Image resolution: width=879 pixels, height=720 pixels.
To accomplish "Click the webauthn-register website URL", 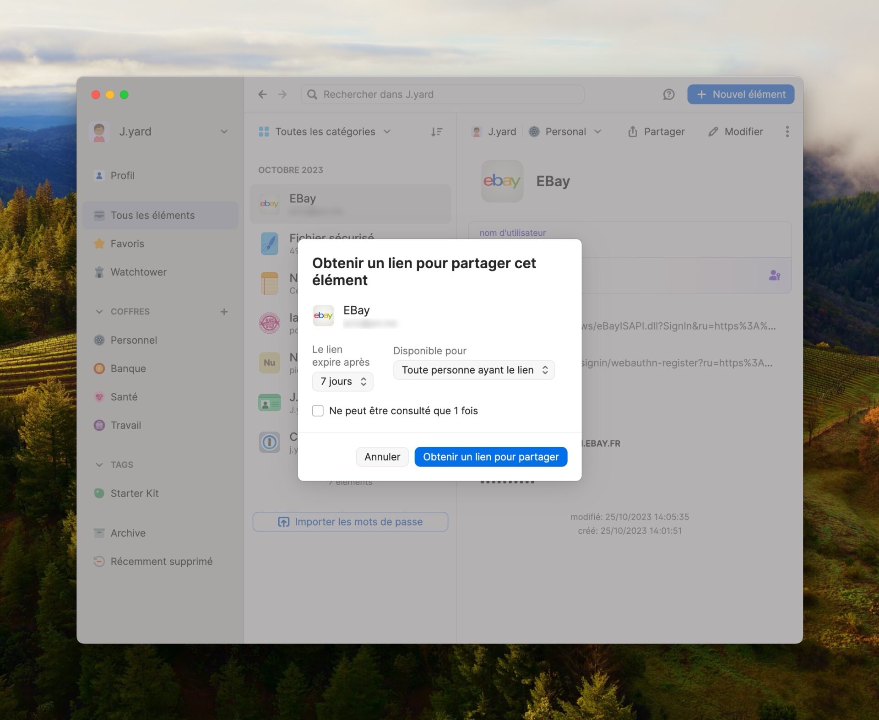I will pos(677,363).
